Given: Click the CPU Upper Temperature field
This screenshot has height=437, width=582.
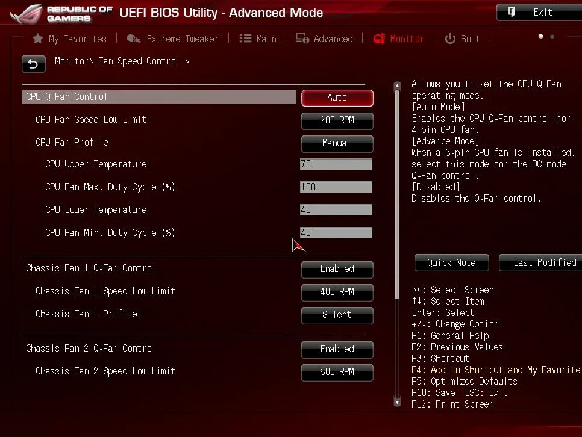Looking at the screenshot, I should pos(336,164).
